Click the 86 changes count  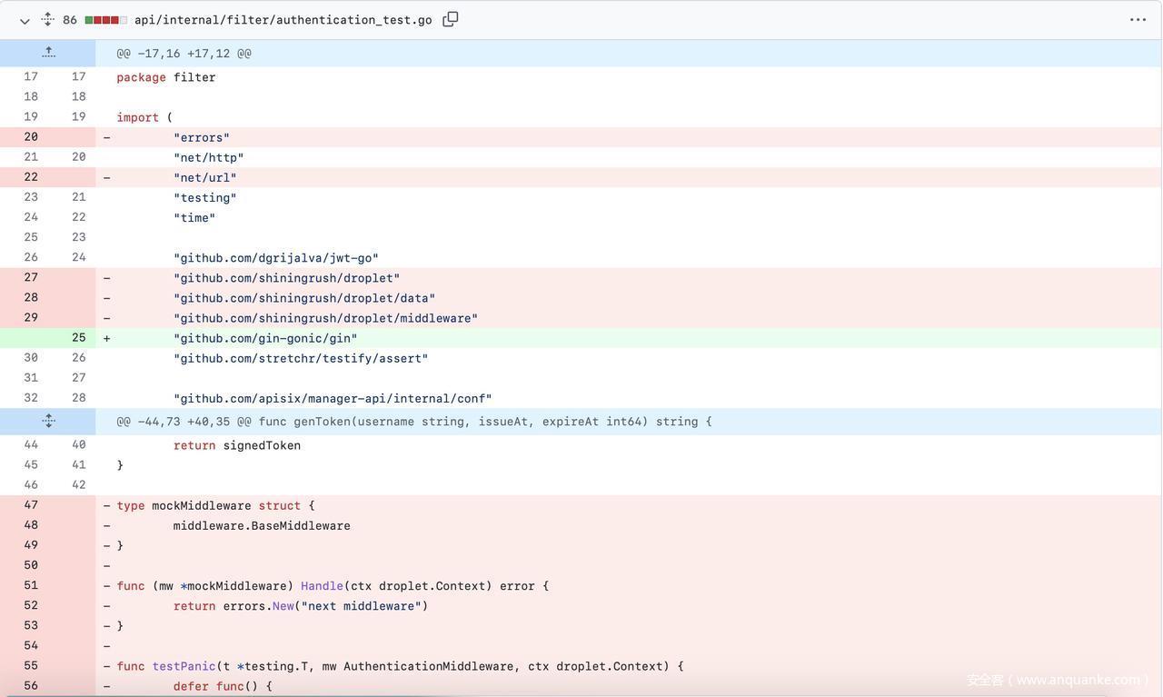[70, 20]
